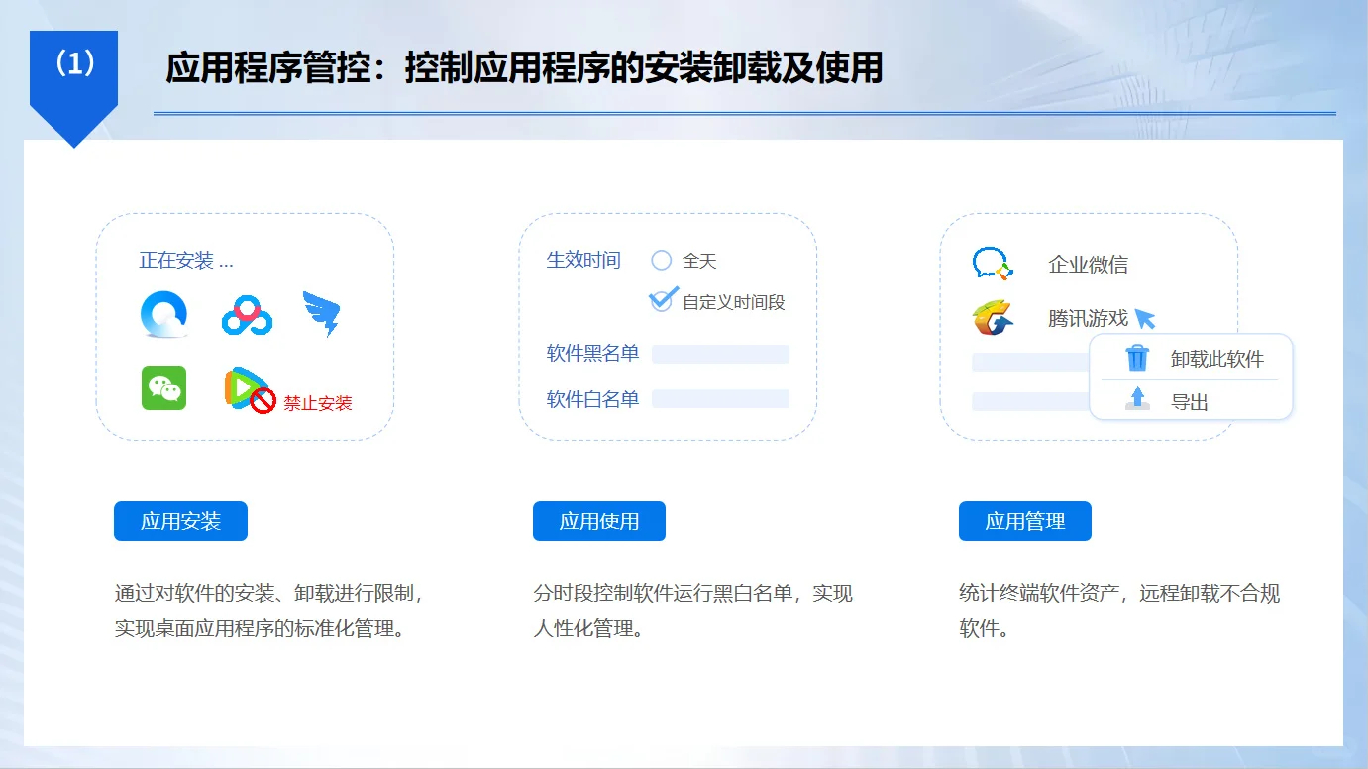This screenshot has height=769, width=1368.
Task: Select the Tencent Video icon marked 禁止安装
Action: (x=243, y=387)
